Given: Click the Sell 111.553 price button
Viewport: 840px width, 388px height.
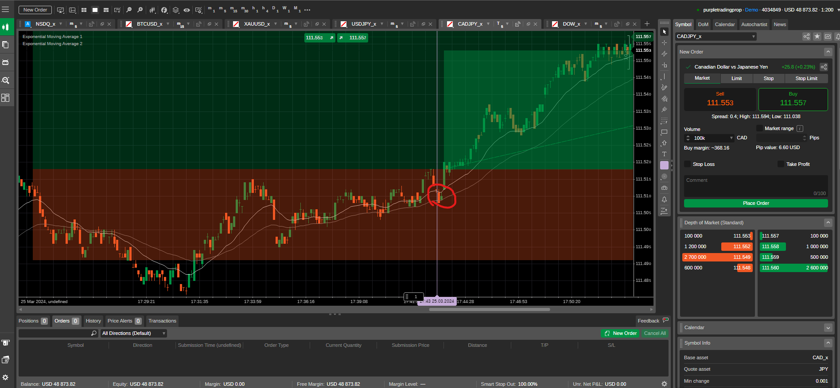Looking at the screenshot, I should (x=720, y=100).
